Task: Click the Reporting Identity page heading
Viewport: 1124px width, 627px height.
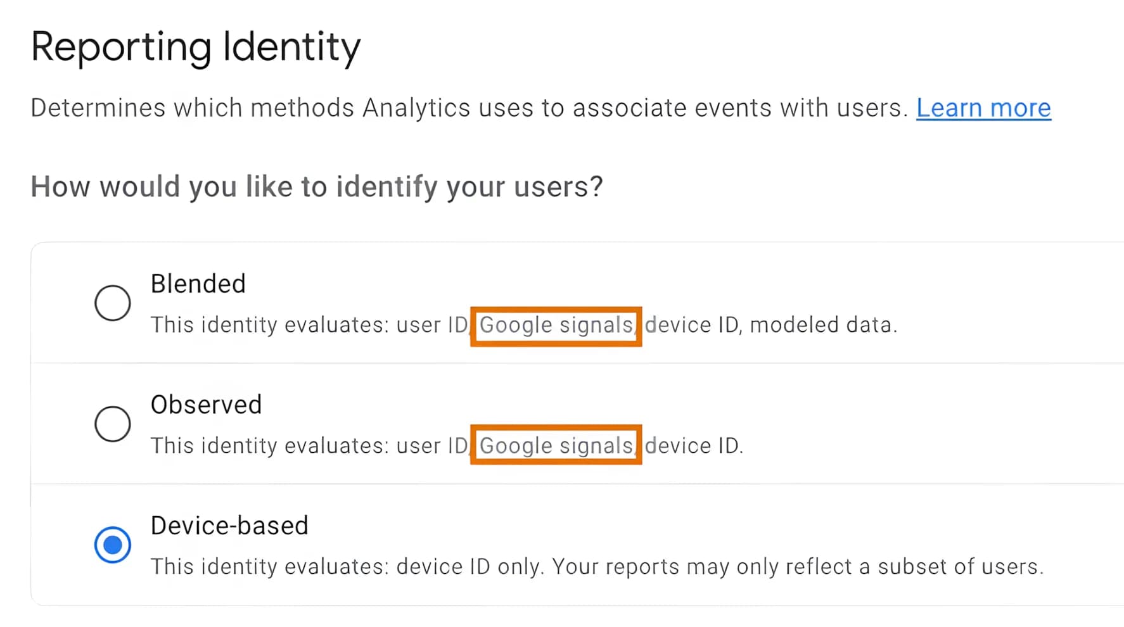Action: [196, 45]
